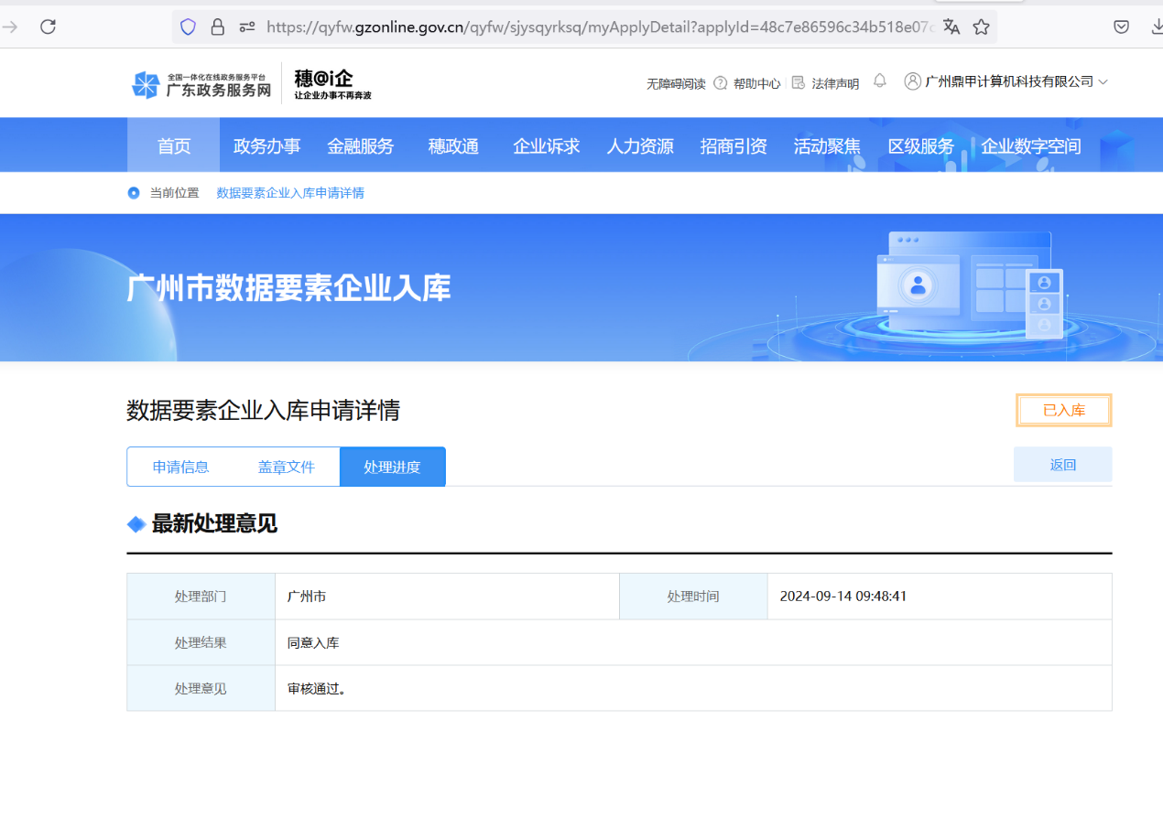Click the browser reload icon
1163x828 pixels.
[x=49, y=27]
